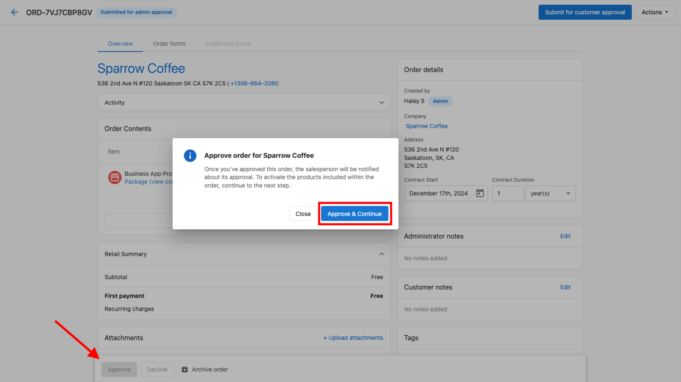The height and width of the screenshot is (382, 681).
Task: Click the Contract Duration number field
Action: pos(508,193)
